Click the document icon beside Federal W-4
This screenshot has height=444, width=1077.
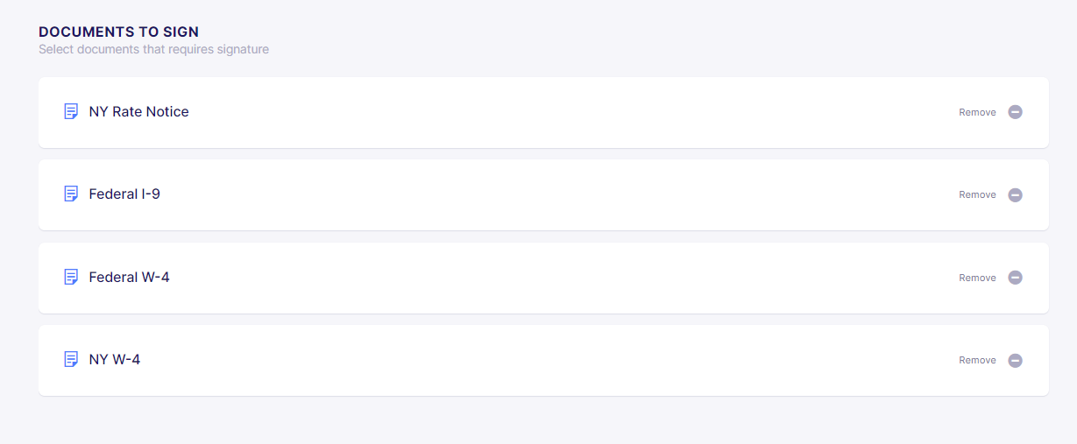point(71,278)
